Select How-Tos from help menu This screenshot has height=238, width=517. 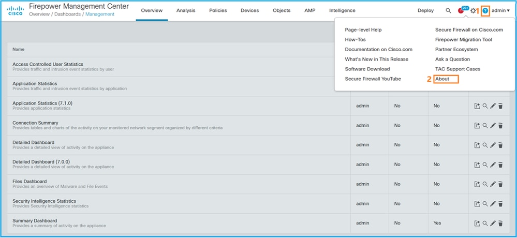(x=355, y=39)
